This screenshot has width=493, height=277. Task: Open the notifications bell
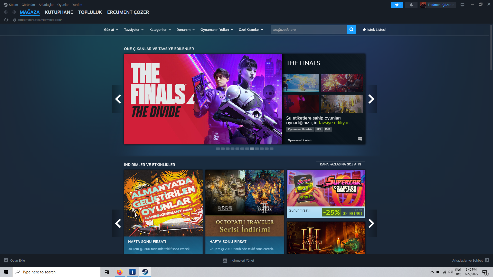tap(411, 5)
